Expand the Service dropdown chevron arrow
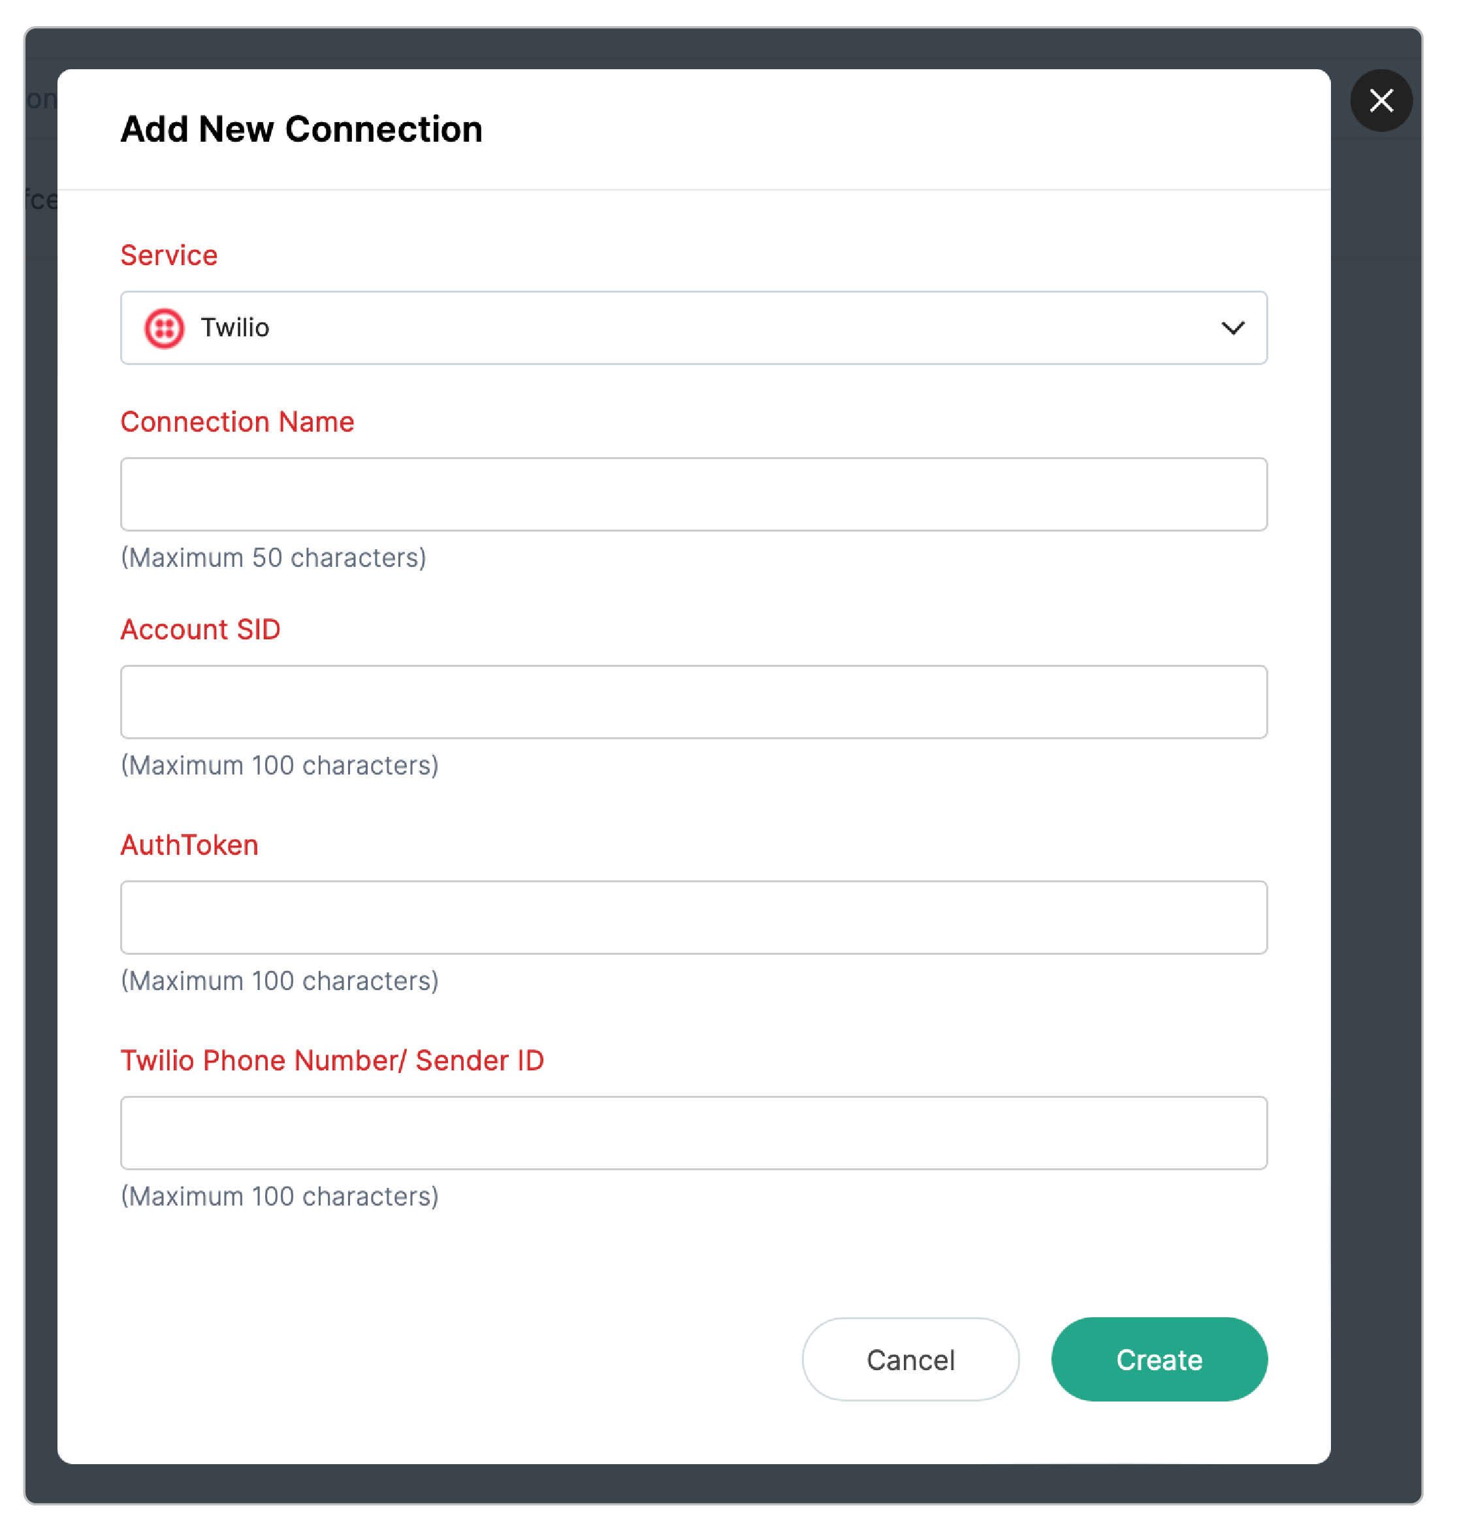This screenshot has width=1457, height=1536. pyautogui.click(x=1232, y=328)
